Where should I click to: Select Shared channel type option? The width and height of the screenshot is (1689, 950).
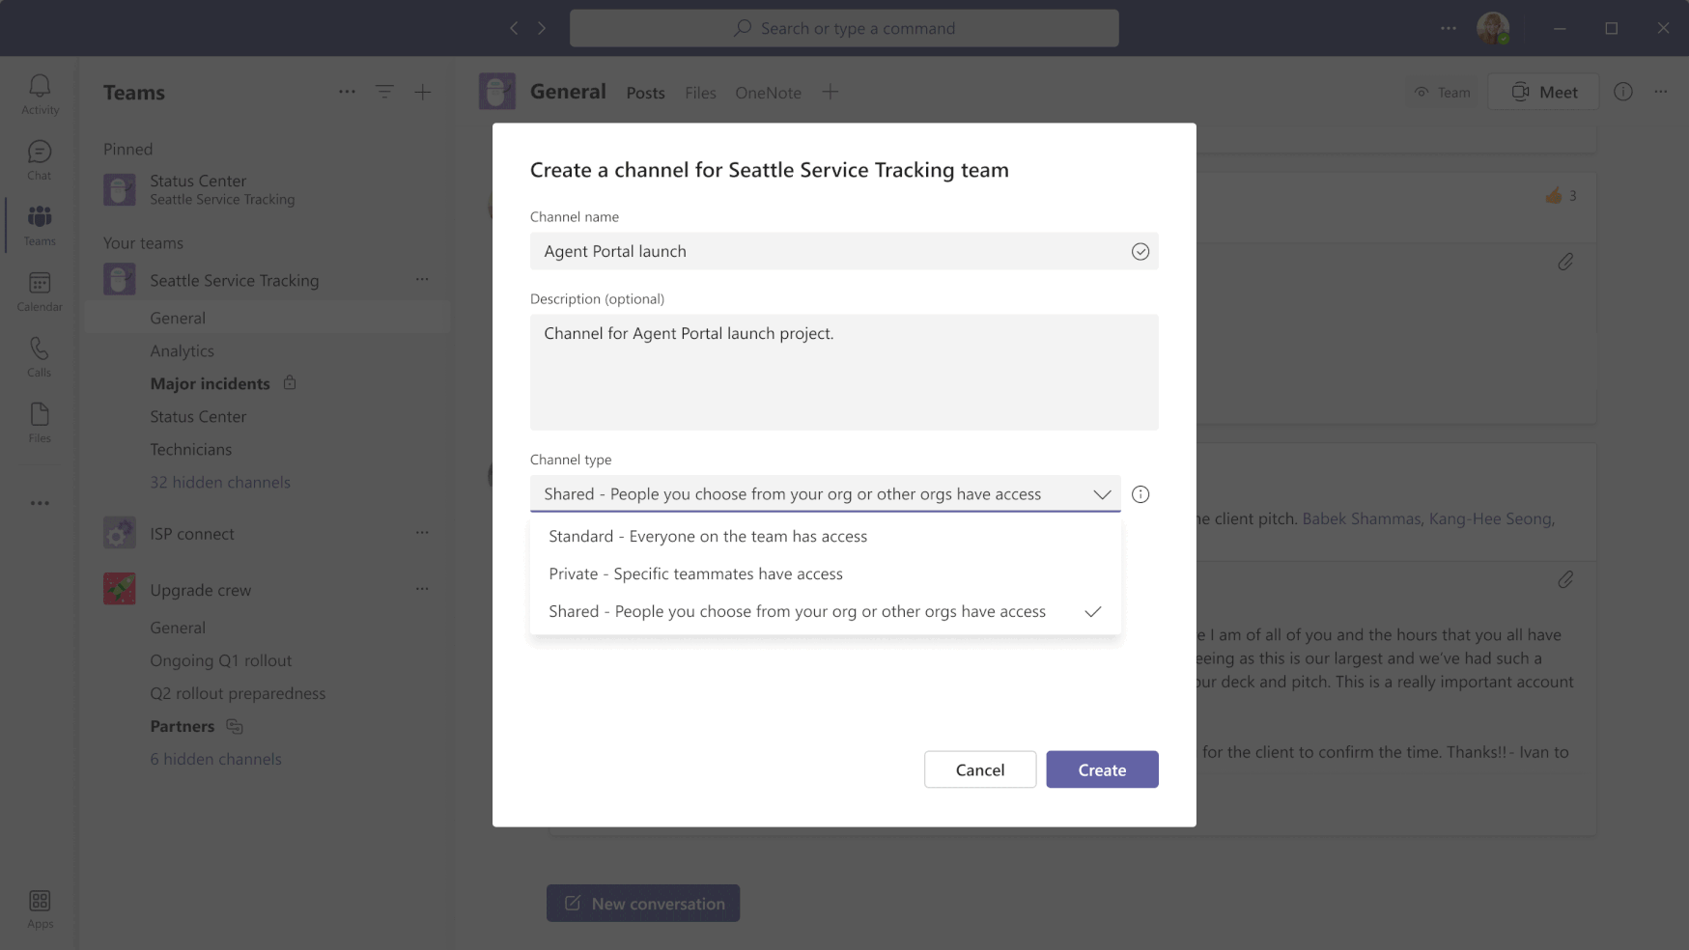pos(797,612)
